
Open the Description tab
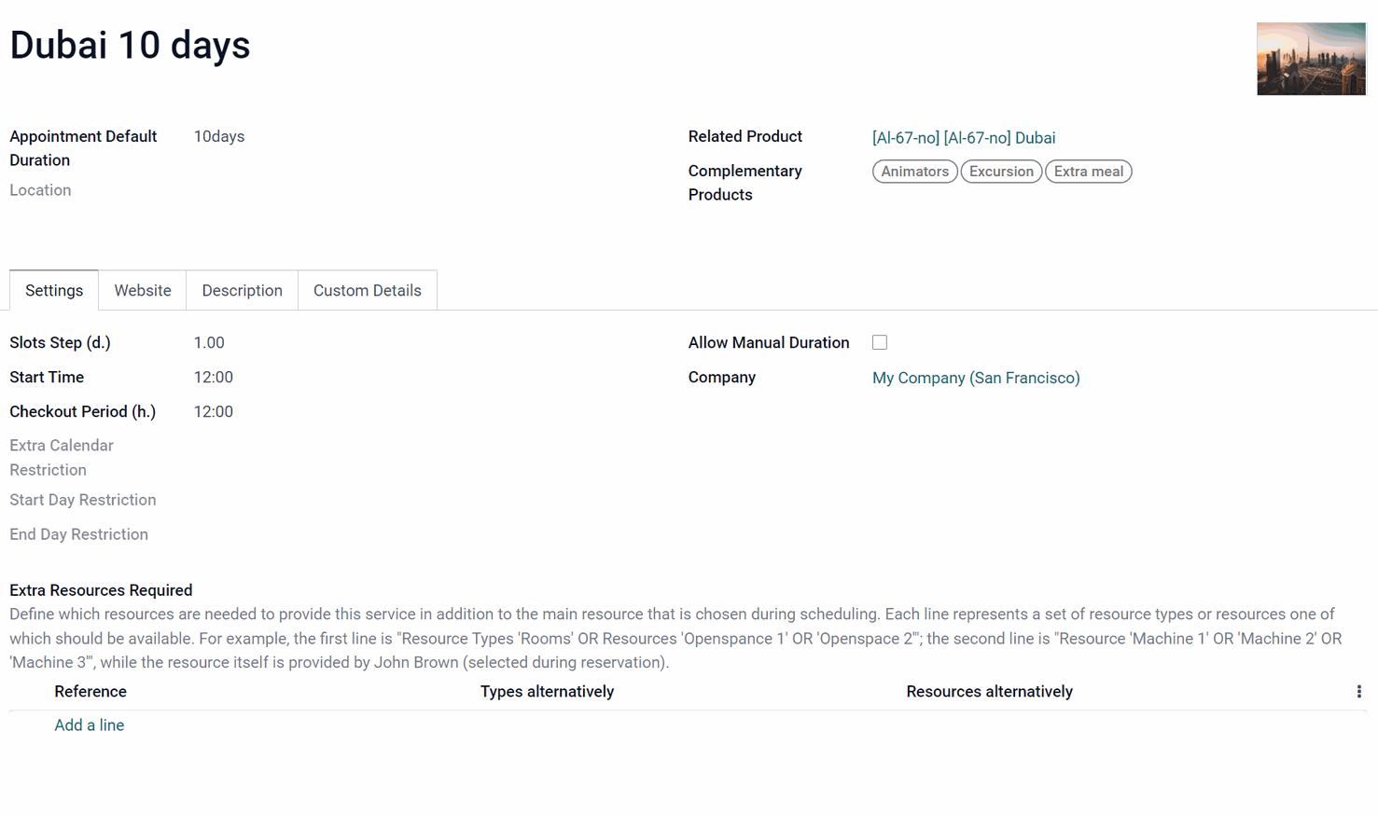(x=243, y=291)
